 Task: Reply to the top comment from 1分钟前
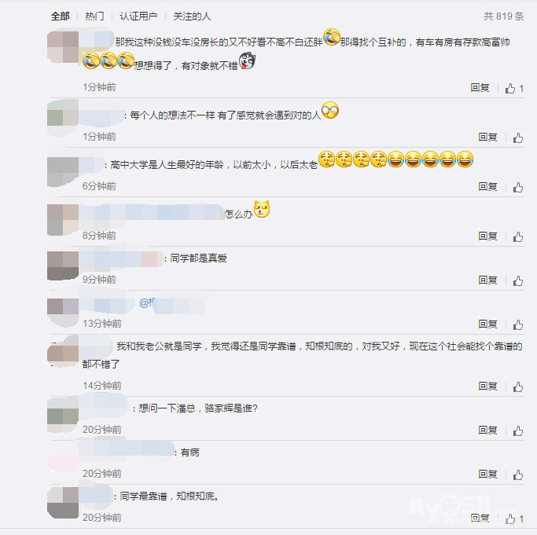click(x=480, y=88)
